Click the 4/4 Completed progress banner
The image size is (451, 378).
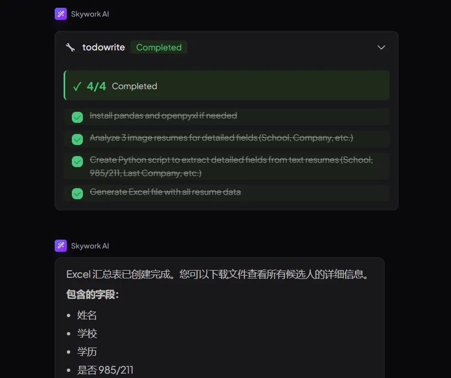point(227,86)
